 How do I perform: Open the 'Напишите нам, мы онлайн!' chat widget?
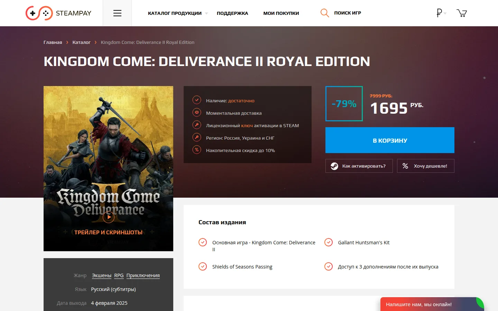(432, 304)
